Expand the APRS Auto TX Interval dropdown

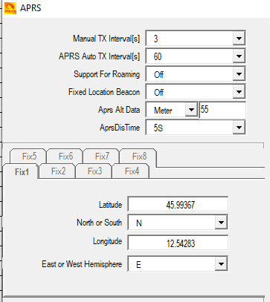pyautogui.click(x=196, y=56)
